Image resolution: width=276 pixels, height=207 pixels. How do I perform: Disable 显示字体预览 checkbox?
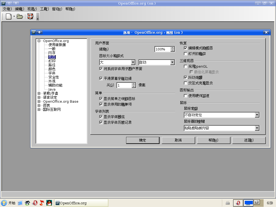101,117
